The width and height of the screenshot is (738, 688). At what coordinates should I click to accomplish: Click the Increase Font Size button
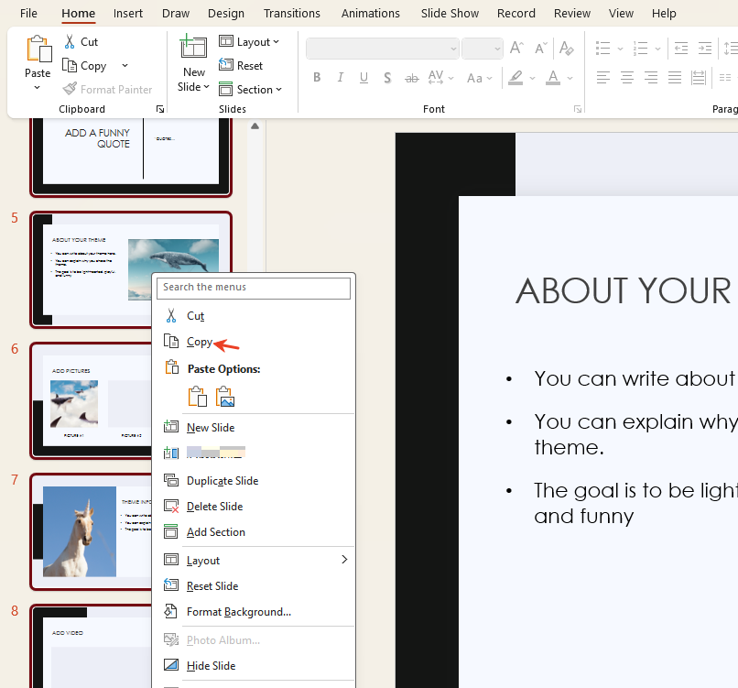point(516,48)
